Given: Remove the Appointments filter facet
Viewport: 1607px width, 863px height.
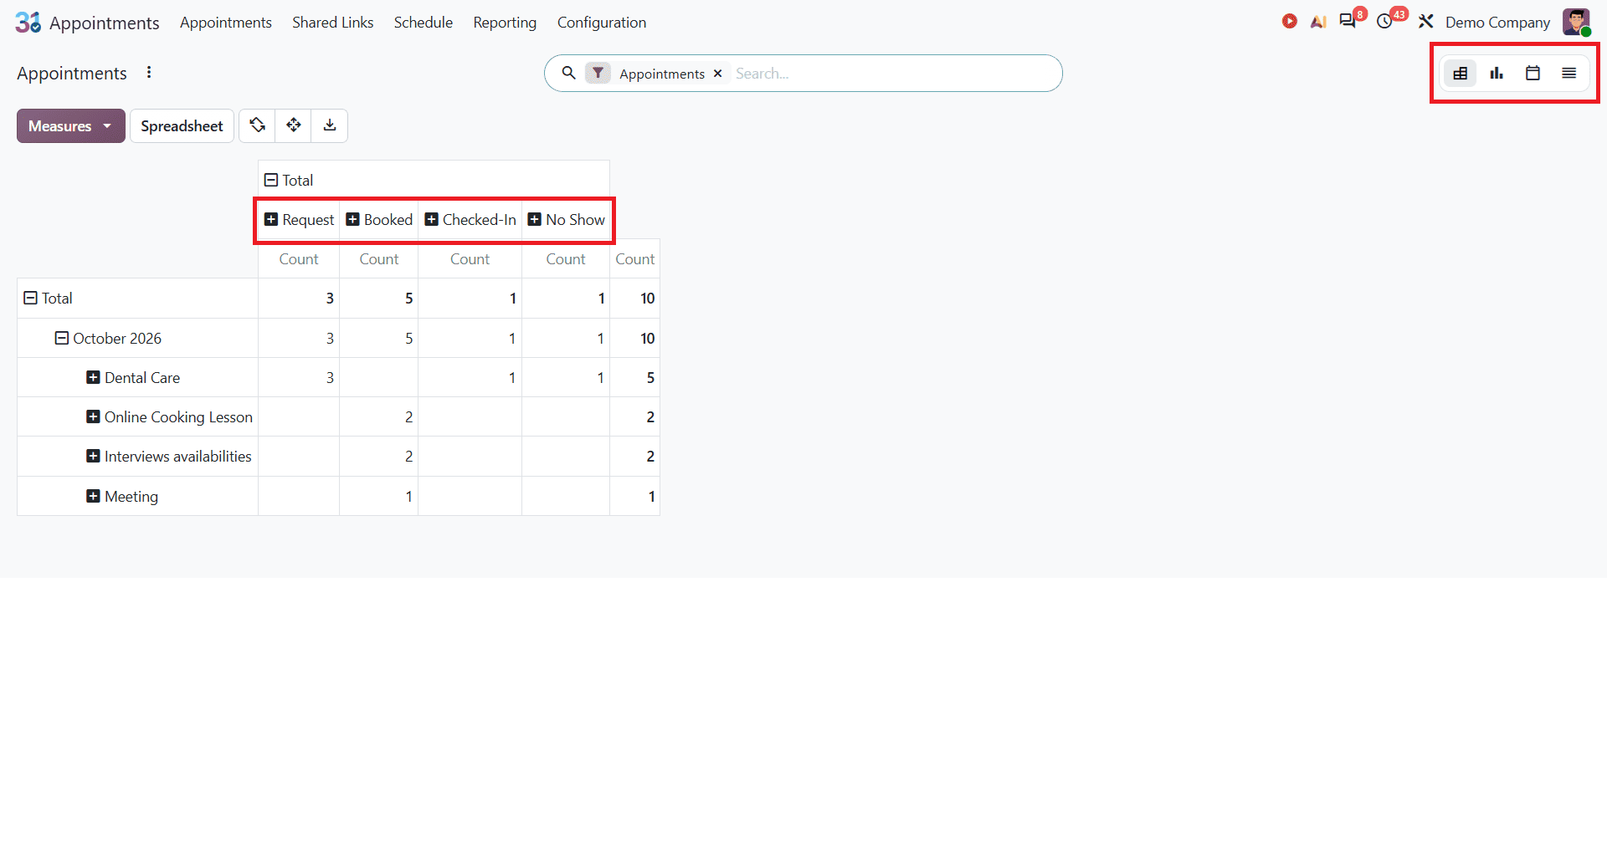Looking at the screenshot, I should pos(717,74).
